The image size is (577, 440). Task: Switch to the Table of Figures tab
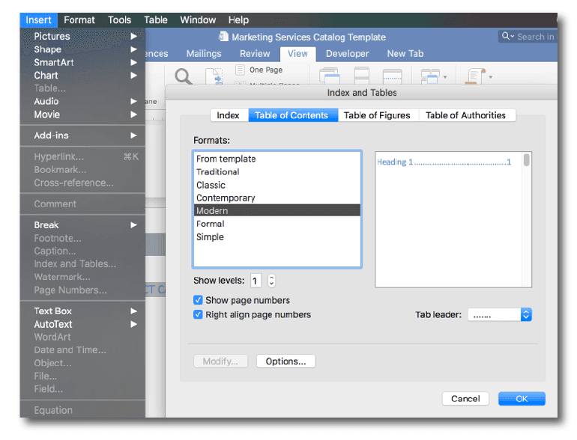(377, 115)
